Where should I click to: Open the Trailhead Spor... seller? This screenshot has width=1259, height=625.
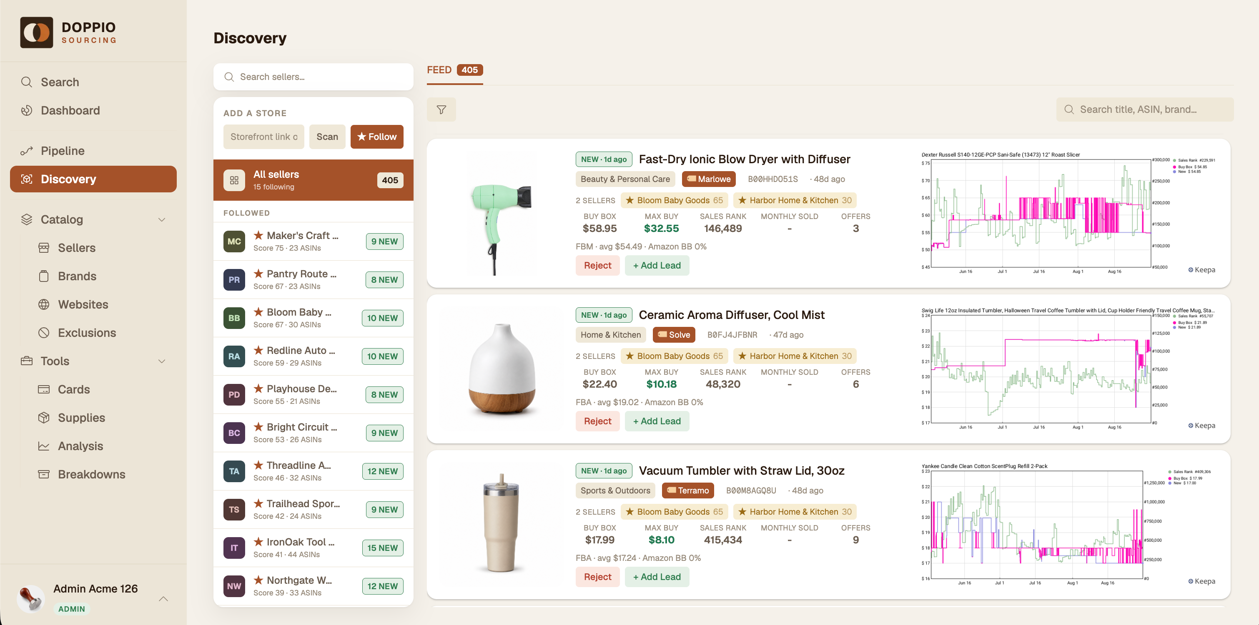pos(313,510)
